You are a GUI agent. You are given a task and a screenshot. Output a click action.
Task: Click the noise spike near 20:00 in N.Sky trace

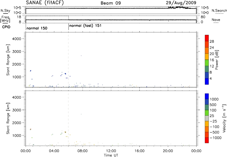click(169, 7)
